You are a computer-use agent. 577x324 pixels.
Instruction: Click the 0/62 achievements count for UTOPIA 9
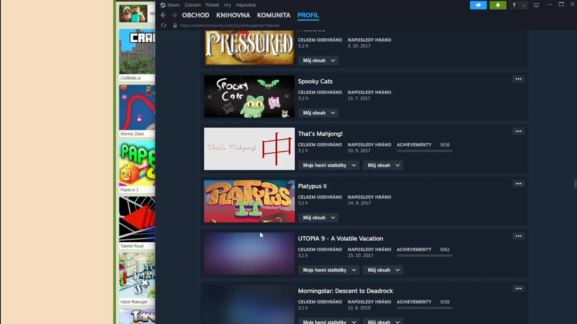[445, 250]
